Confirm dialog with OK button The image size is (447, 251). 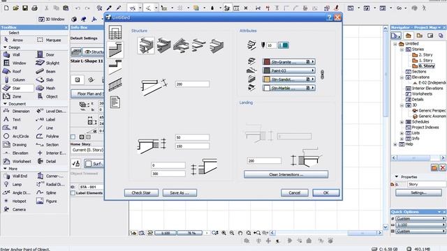326,193
